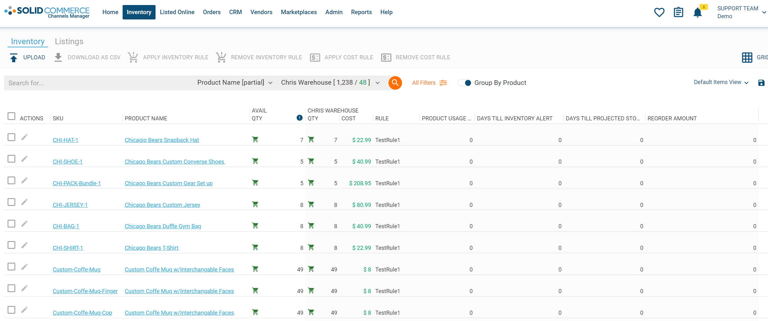This screenshot has height=321, width=768.
Task: Open the notifications bell icon
Action: 697,13
